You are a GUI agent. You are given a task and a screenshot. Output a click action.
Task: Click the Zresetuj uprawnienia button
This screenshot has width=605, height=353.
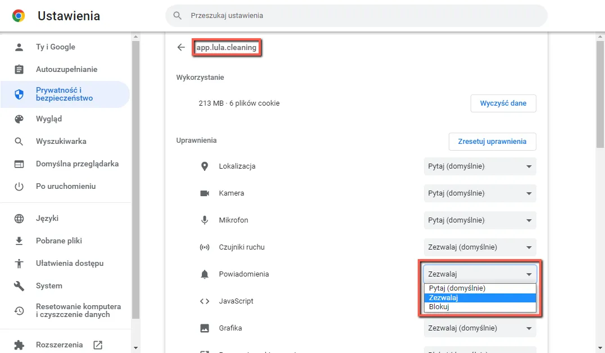tap(493, 142)
